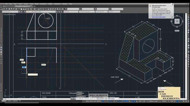Click the Top 2D Wireframe viewport label

(9, 14)
